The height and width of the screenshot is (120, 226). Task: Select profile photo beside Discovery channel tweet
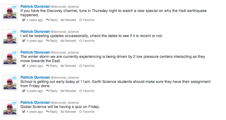pyautogui.click(x=10, y=12)
